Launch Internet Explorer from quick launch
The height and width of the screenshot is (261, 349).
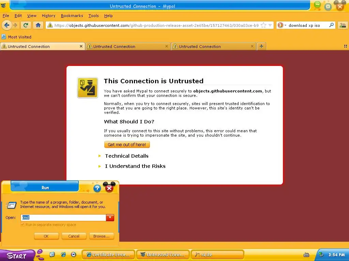[63, 254]
